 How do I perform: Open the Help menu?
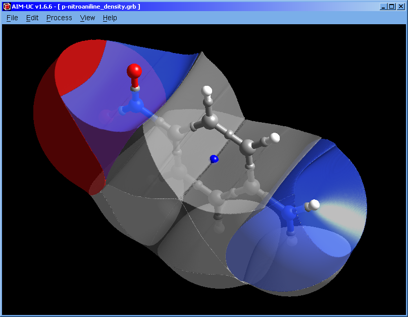point(110,18)
